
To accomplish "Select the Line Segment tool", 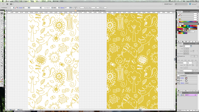I will pos(2,27).
